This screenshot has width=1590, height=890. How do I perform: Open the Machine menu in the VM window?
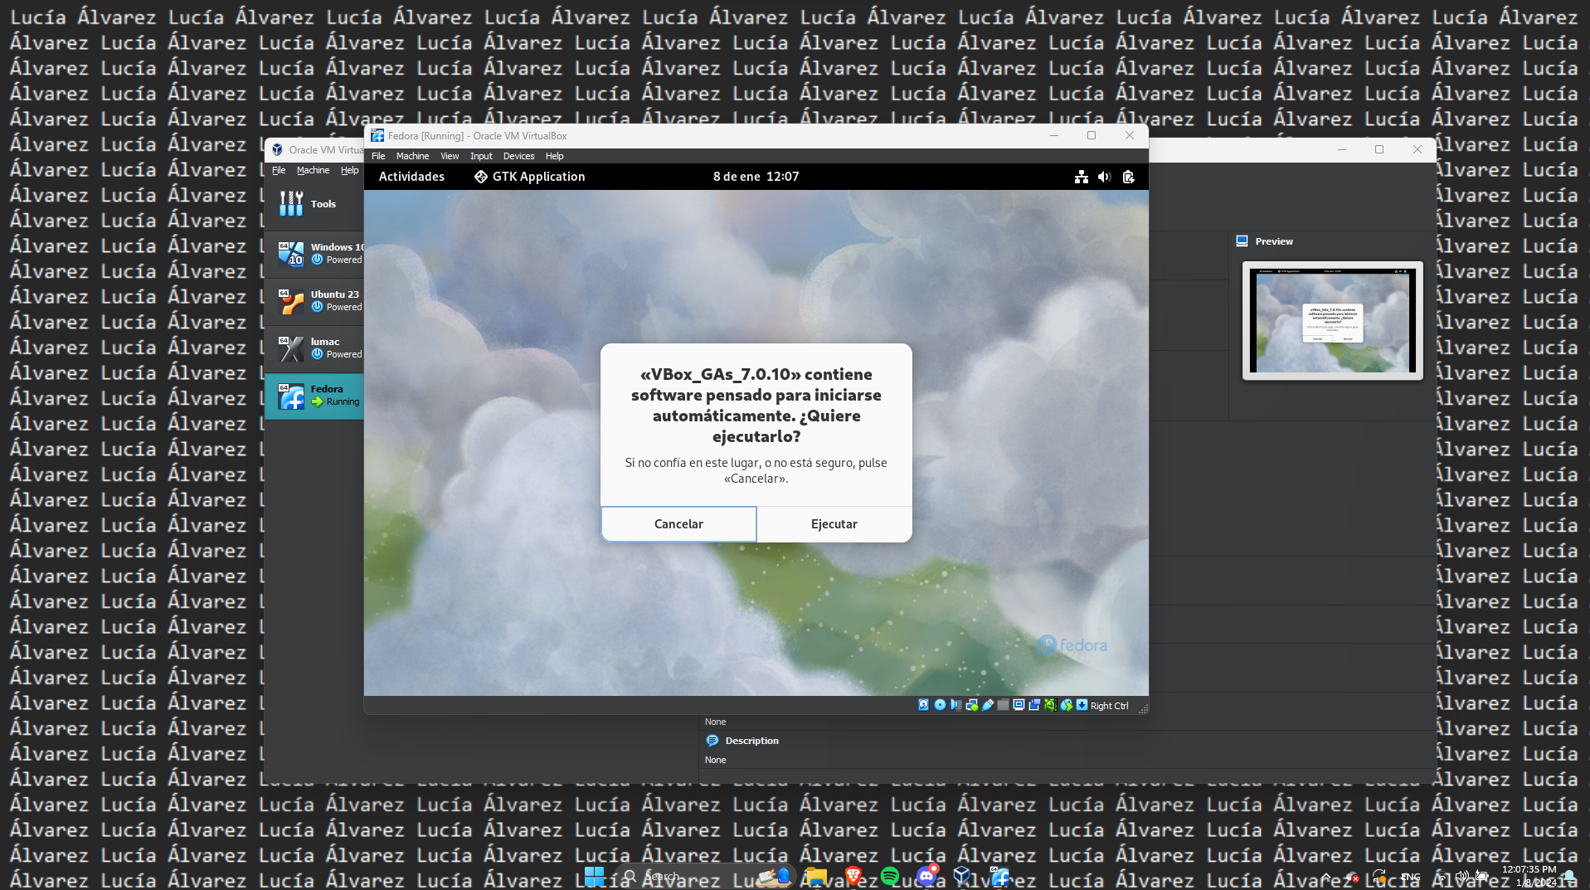click(412, 156)
